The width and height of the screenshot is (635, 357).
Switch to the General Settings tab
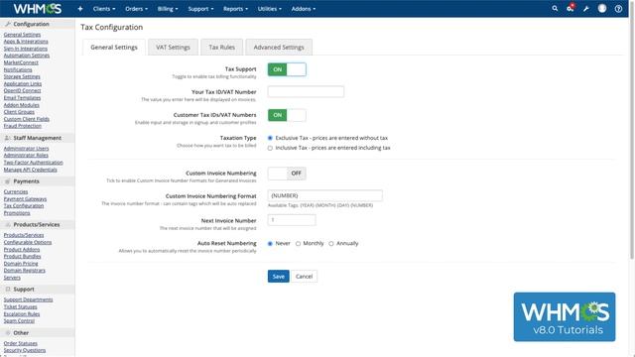coord(114,48)
